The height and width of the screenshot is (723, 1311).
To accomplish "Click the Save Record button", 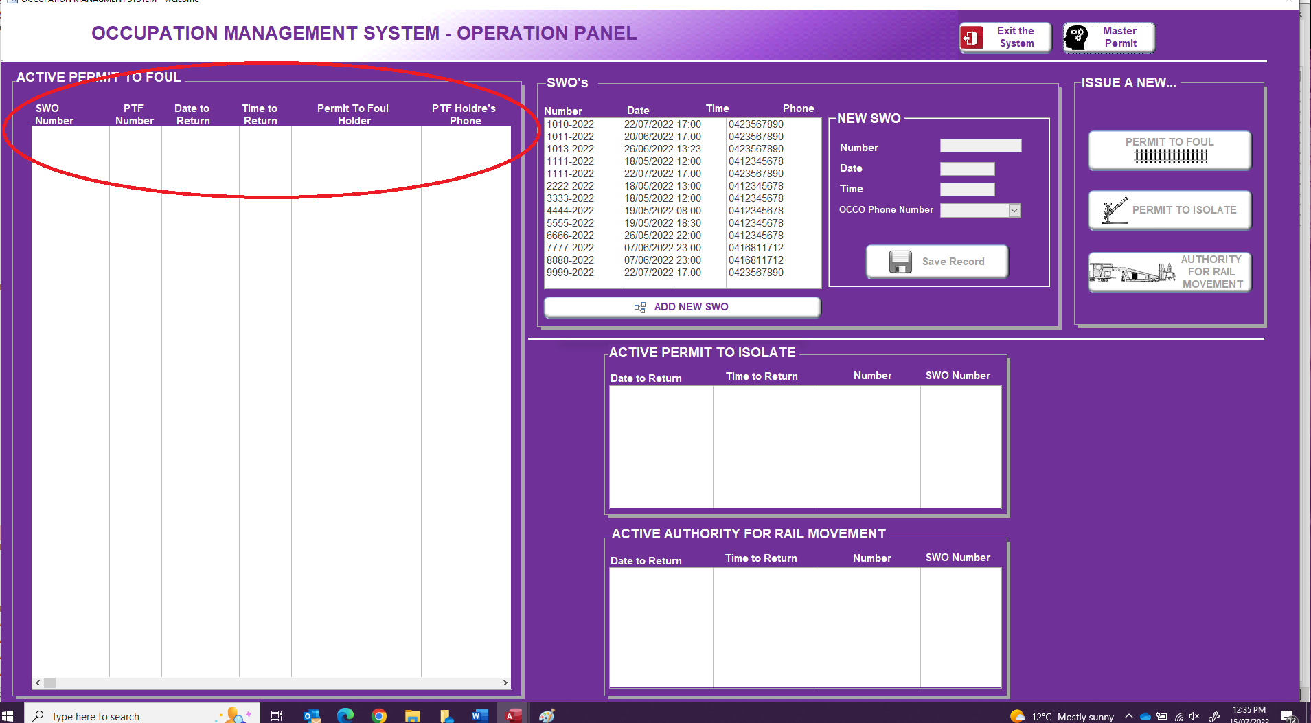I will pos(937,262).
